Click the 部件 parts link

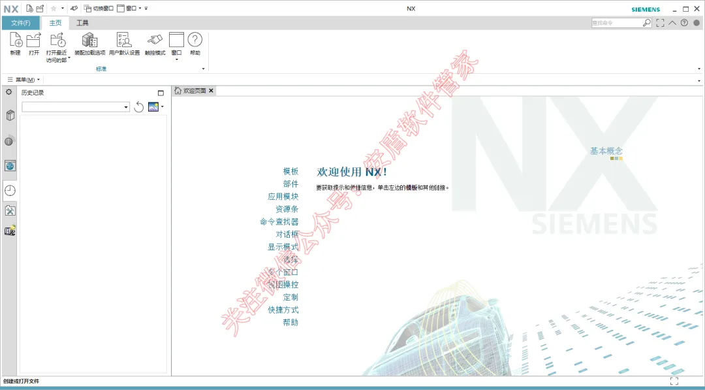point(290,184)
